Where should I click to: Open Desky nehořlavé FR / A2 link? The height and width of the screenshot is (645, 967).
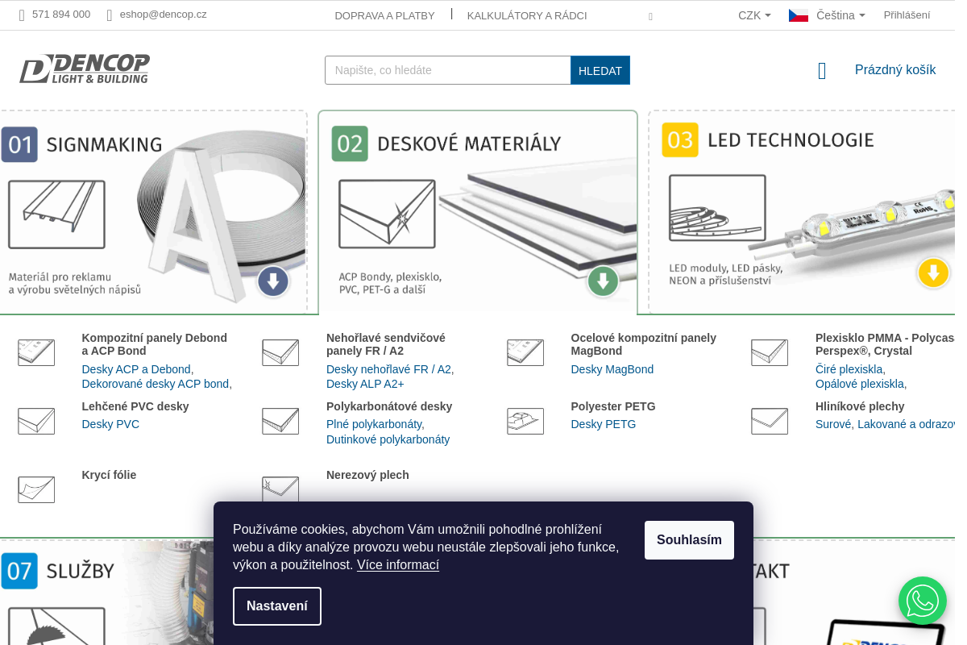[x=390, y=369]
